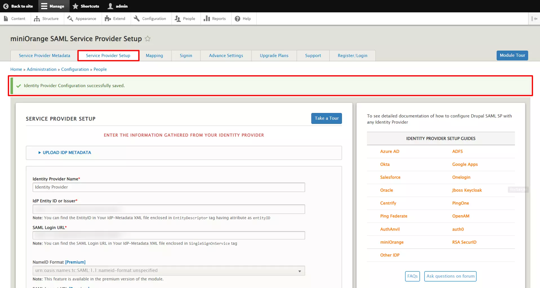The height and width of the screenshot is (288, 540).
Task: Open Reports via the bar chart icon
Action: click(x=207, y=19)
